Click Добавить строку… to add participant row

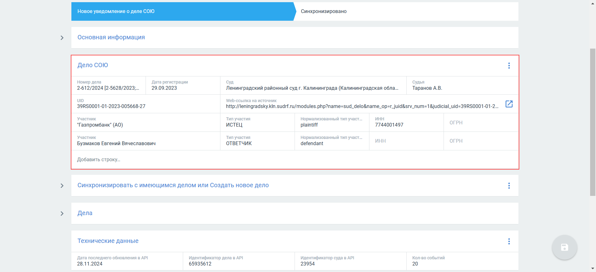coord(295,160)
